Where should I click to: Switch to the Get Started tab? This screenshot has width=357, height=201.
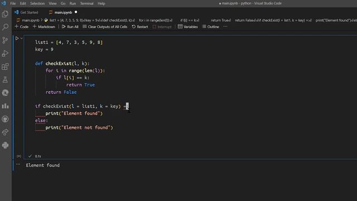(27, 12)
